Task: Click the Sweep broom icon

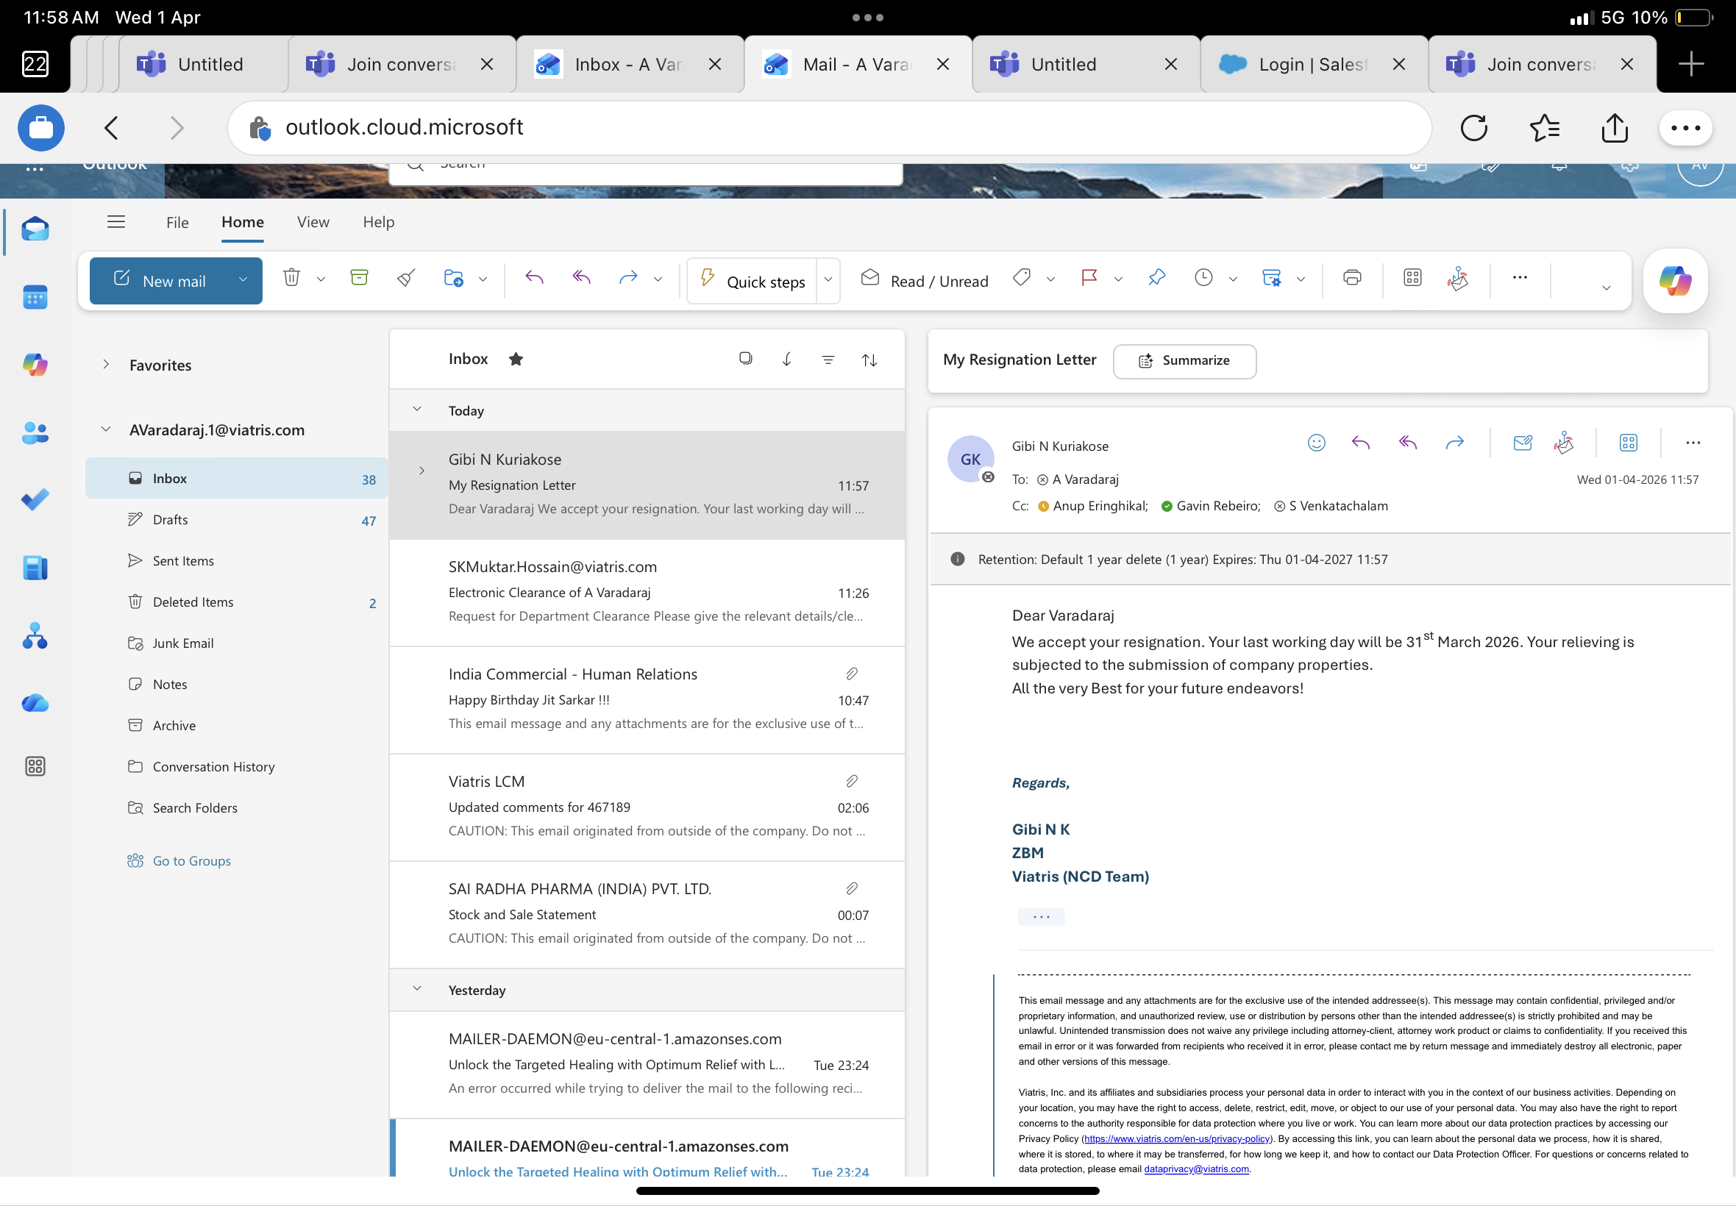Action: (x=406, y=278)
